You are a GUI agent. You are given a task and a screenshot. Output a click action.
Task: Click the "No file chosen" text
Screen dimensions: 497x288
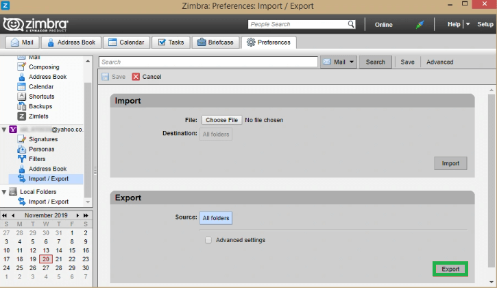(x=264, y=120)
